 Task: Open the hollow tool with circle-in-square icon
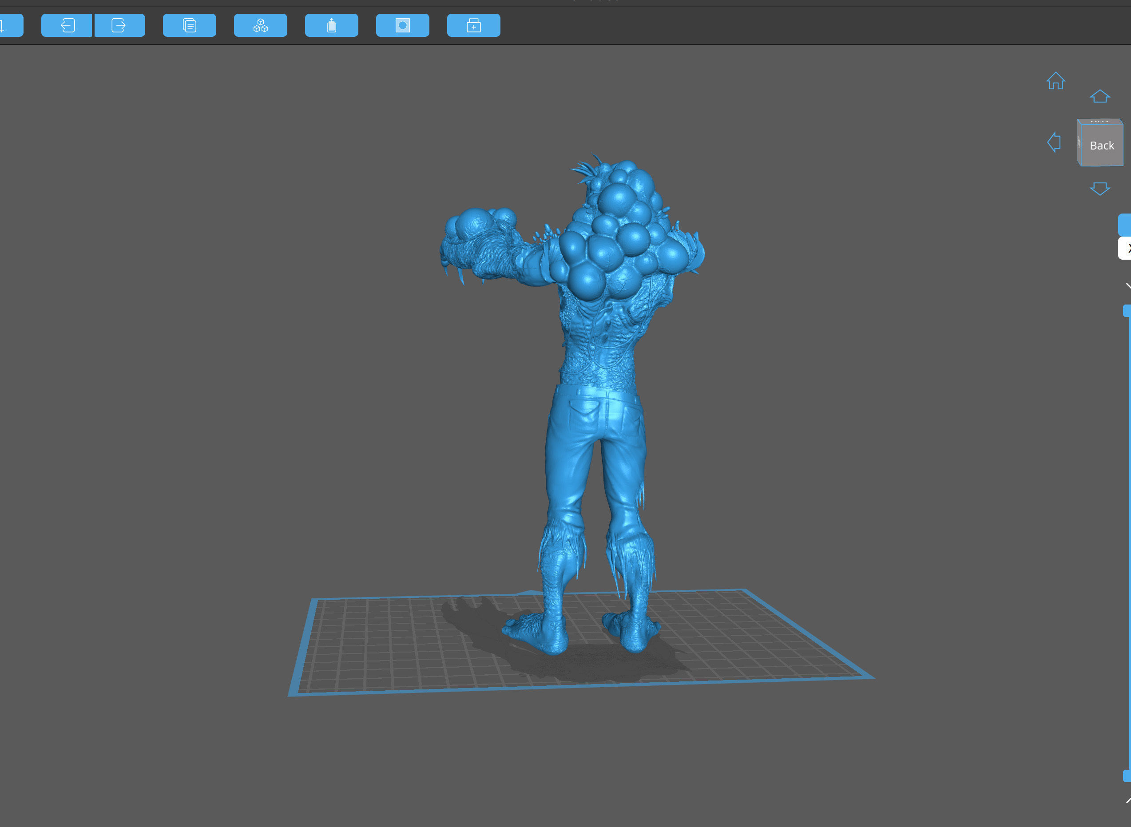403,26
